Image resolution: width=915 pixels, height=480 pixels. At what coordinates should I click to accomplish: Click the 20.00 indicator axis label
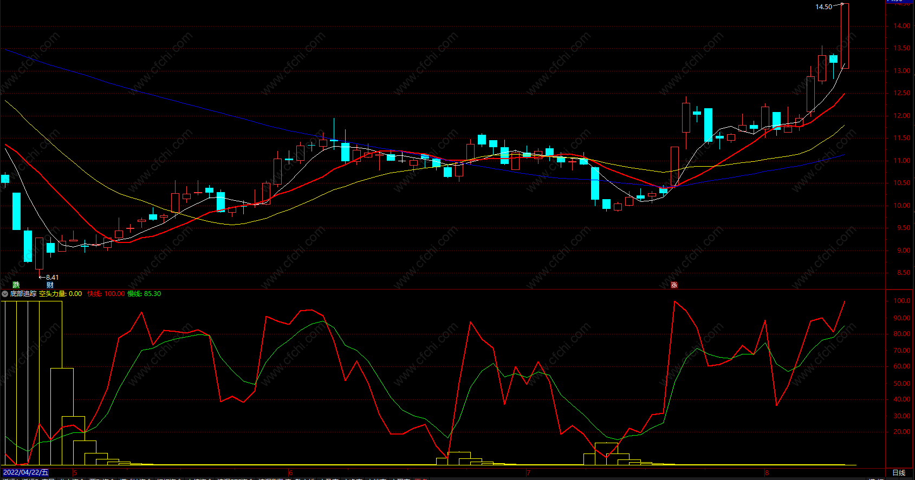(x=901, y=432)
